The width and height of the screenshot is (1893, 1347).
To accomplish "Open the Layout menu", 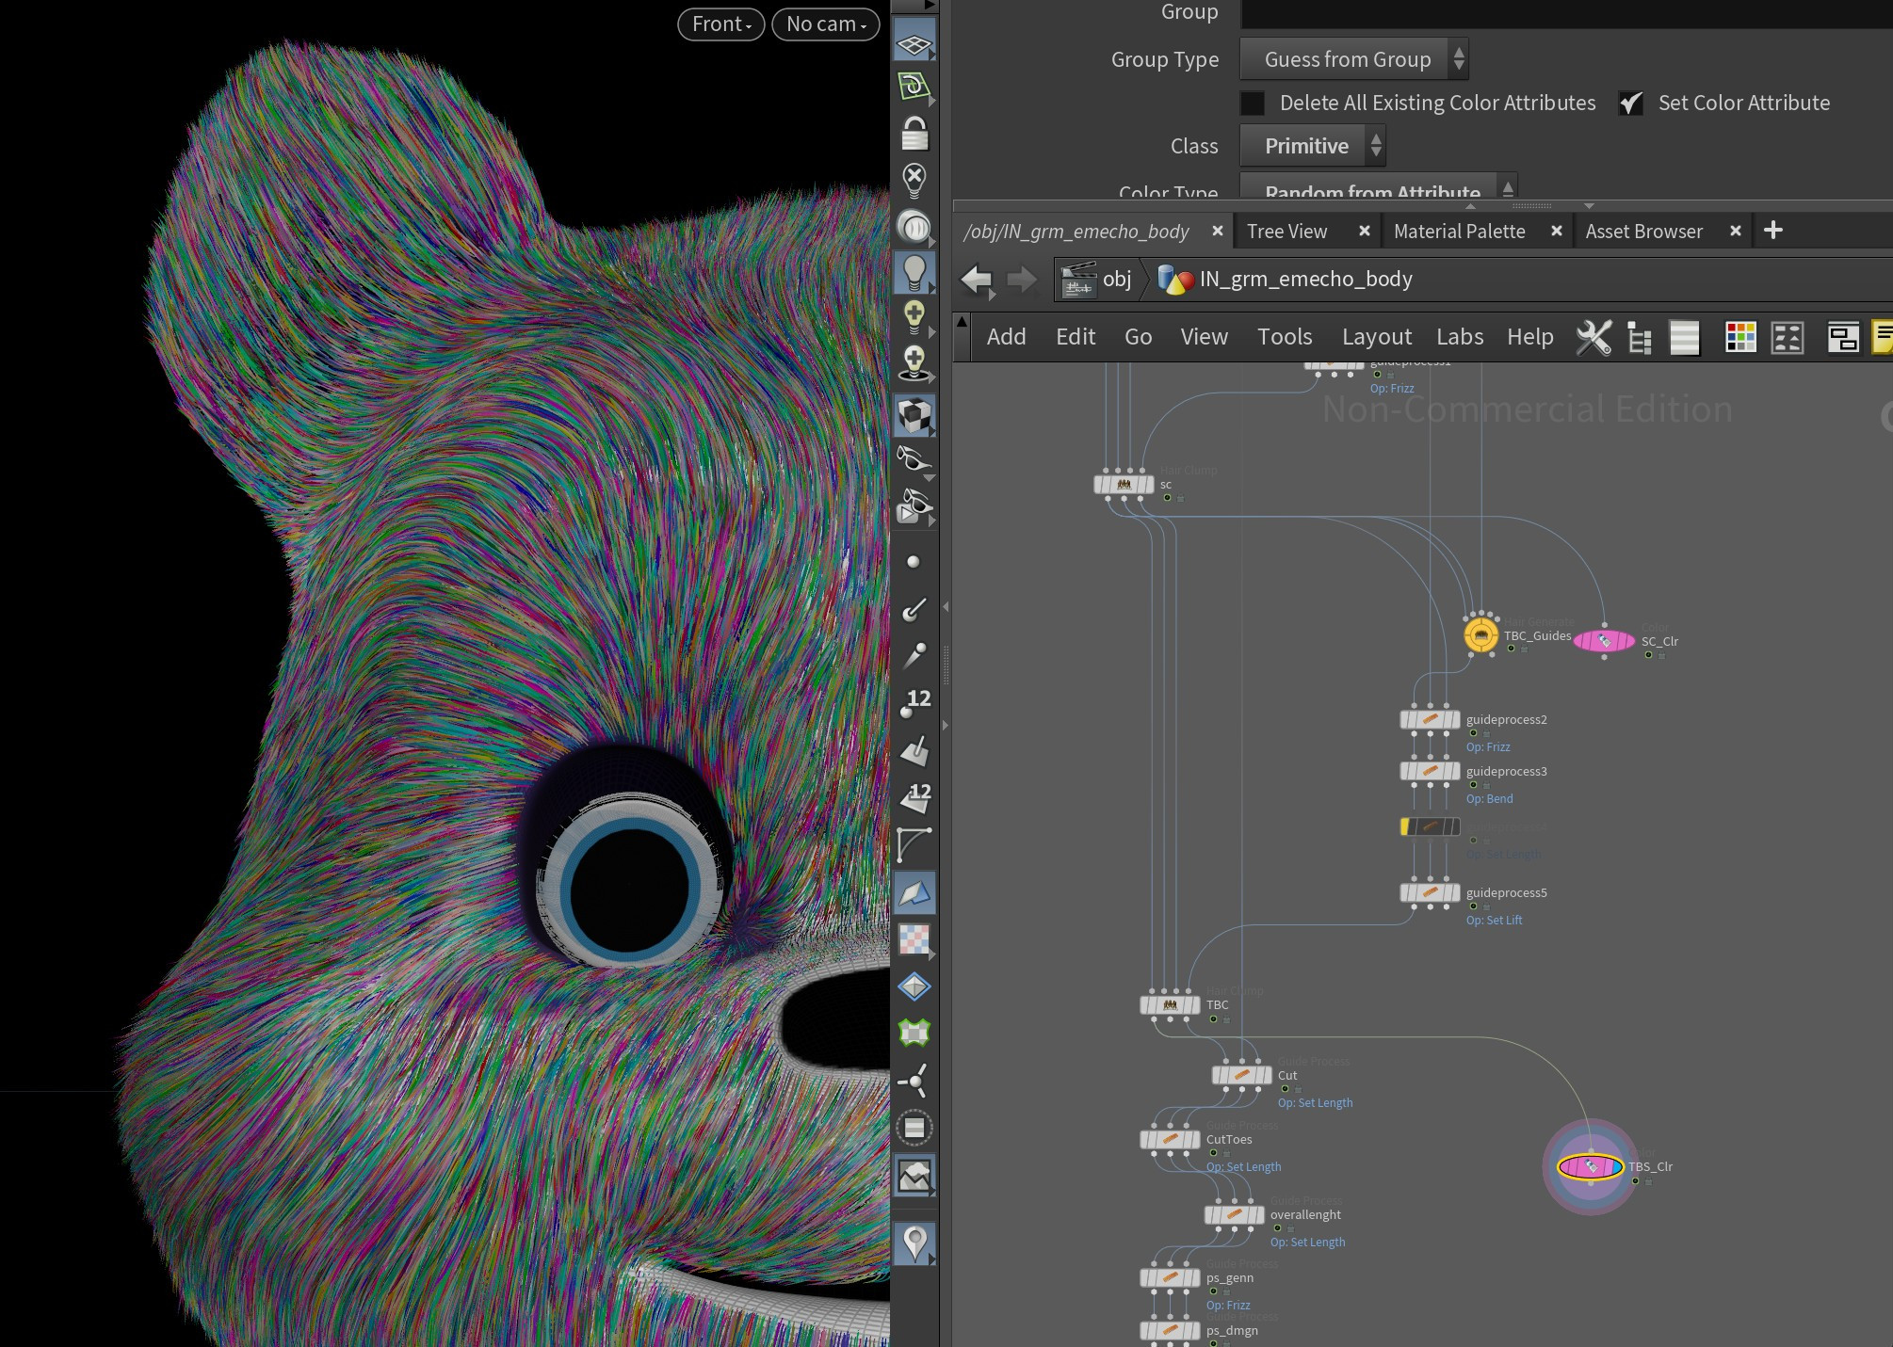I will (1376, 336).
